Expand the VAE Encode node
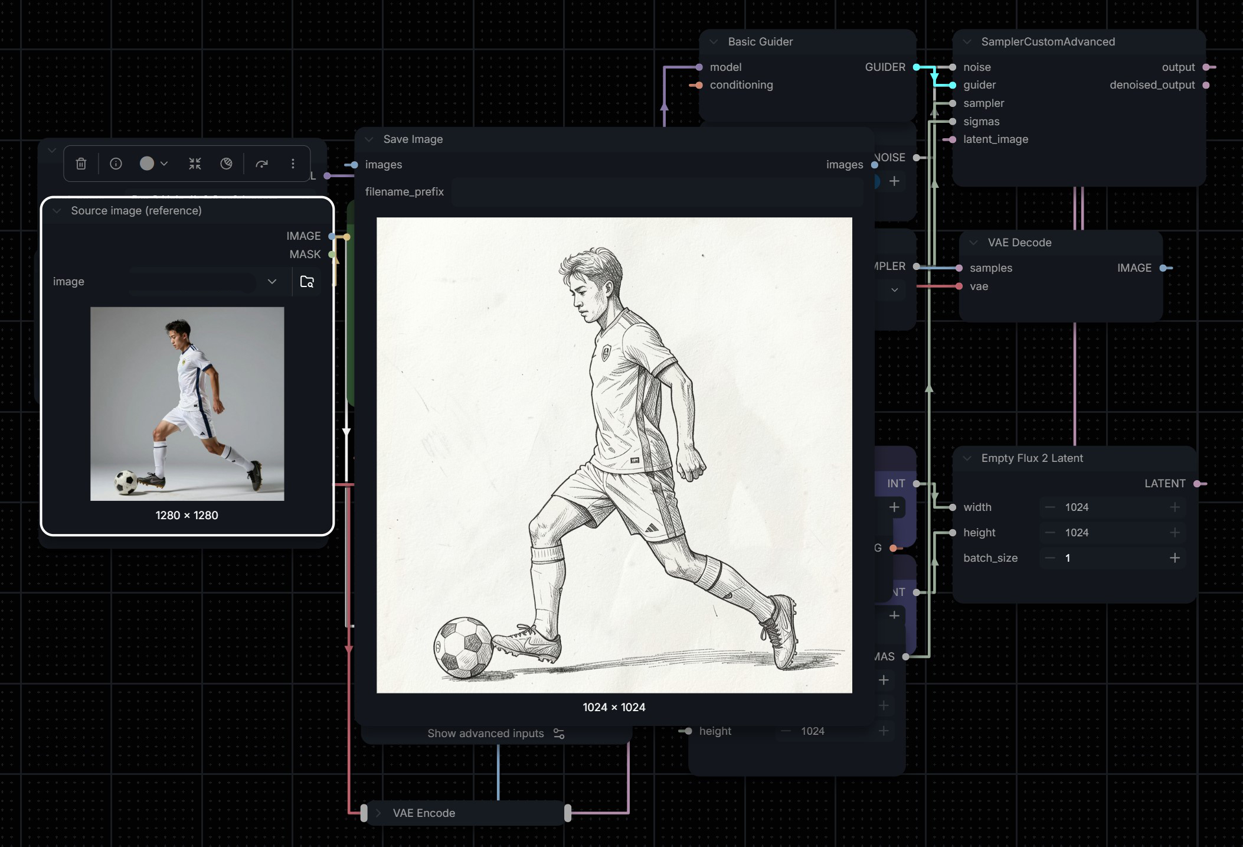 tap(378, 813)
